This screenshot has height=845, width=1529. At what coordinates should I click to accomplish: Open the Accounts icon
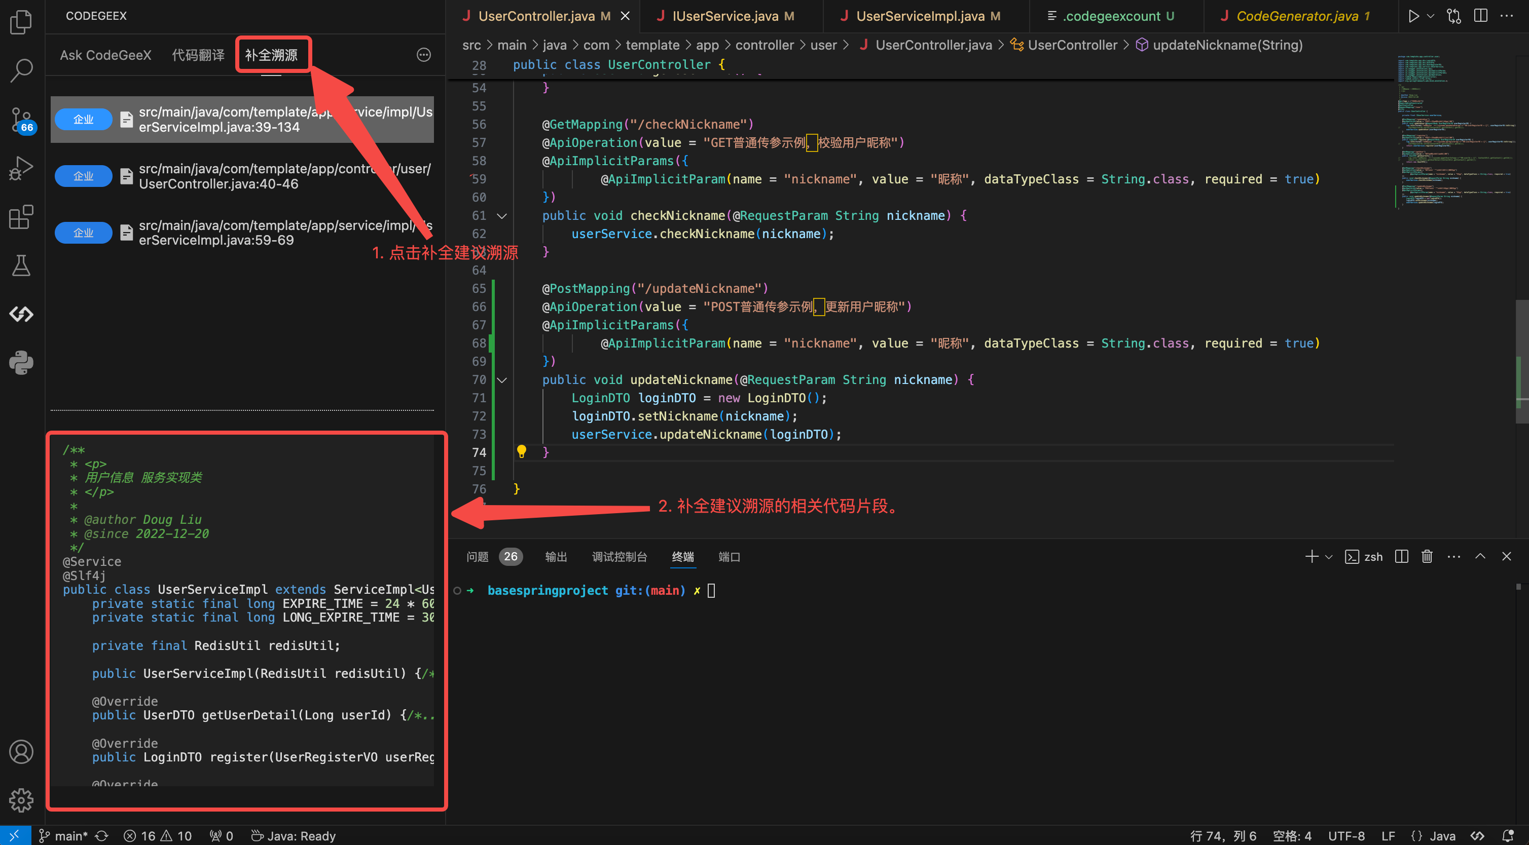click(21, 751)
